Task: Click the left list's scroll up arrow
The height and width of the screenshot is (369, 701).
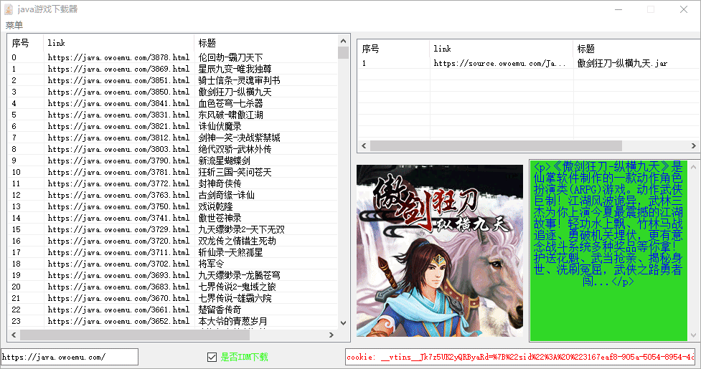Action: point(344,41)
